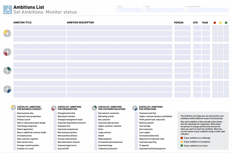Click the pie icon next to Organization checklist heading
Image resolution: width=232 pixels, height=154 pixels.
point(54,108)
